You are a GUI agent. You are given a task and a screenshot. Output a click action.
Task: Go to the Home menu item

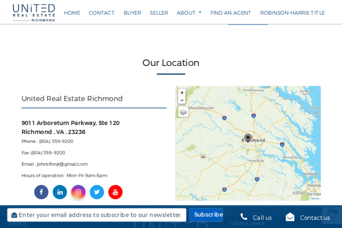(x=72, y=13)
